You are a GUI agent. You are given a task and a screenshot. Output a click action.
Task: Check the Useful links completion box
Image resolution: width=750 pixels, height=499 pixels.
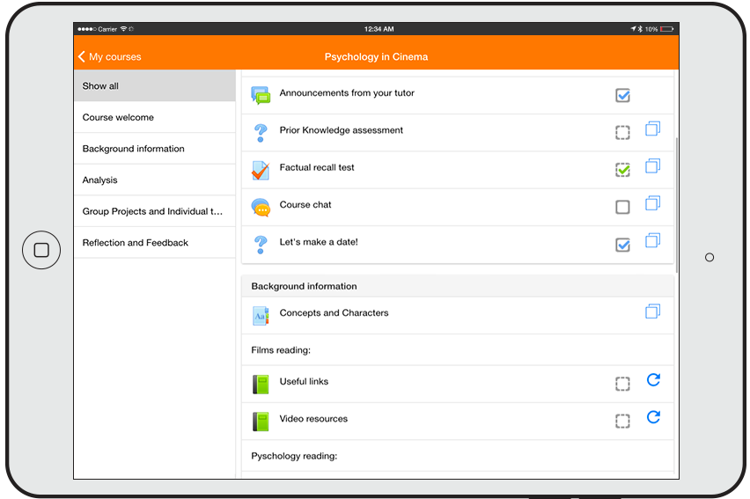(x=622, y=384)
